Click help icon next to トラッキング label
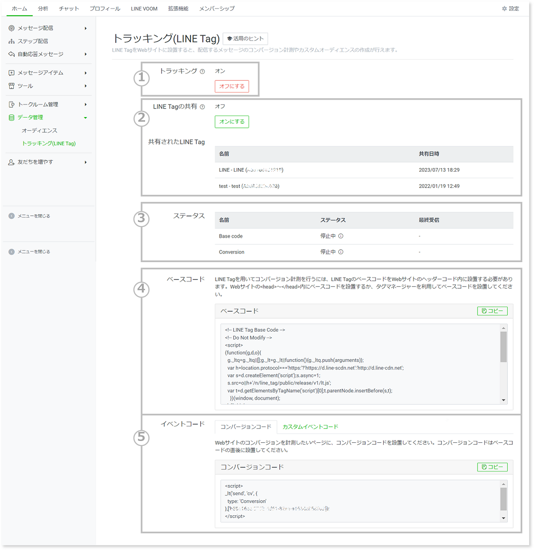Screen dimensions: 534x550 pyautogui.click(x=202, y=72)
